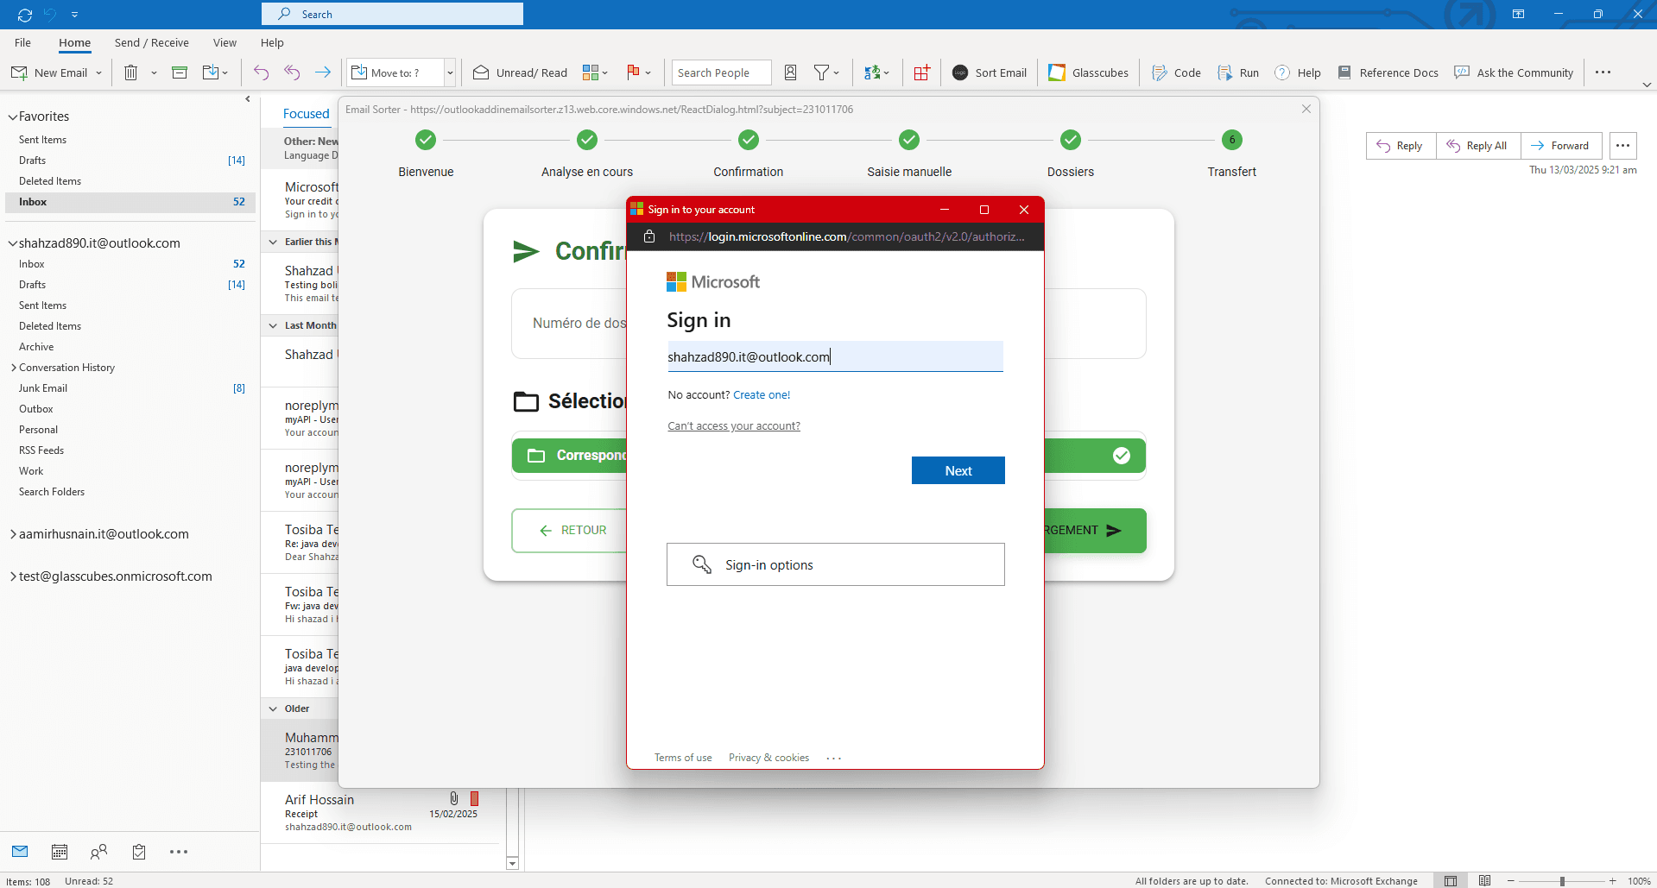Click the New Email envelope icon
The width and height of the screenshot is (1657, 888).
click(x=19, y=72)
